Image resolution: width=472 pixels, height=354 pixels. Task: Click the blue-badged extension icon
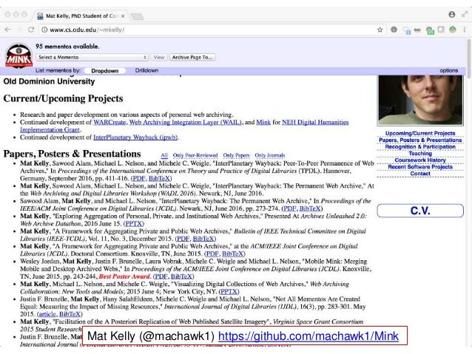407,30
